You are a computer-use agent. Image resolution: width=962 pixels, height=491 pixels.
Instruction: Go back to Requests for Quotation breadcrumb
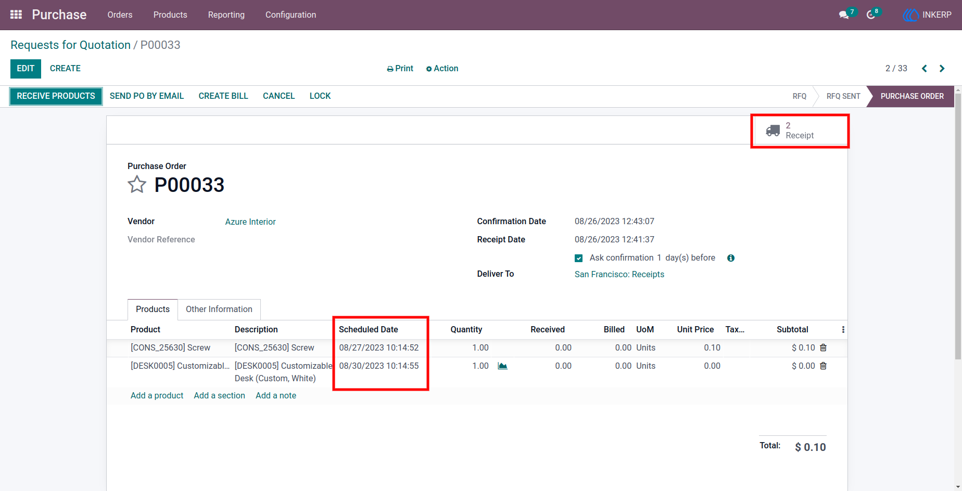click(71, 45)
